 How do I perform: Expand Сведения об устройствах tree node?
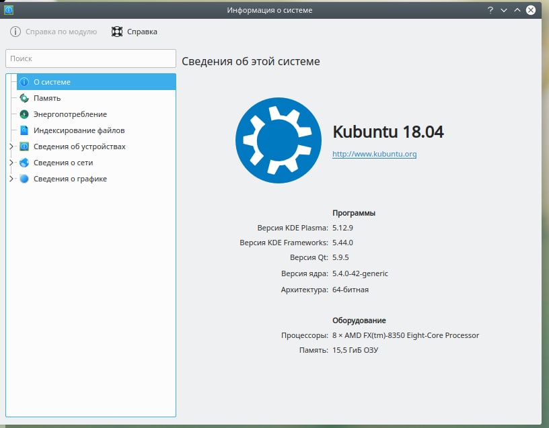tap(11, 146)
